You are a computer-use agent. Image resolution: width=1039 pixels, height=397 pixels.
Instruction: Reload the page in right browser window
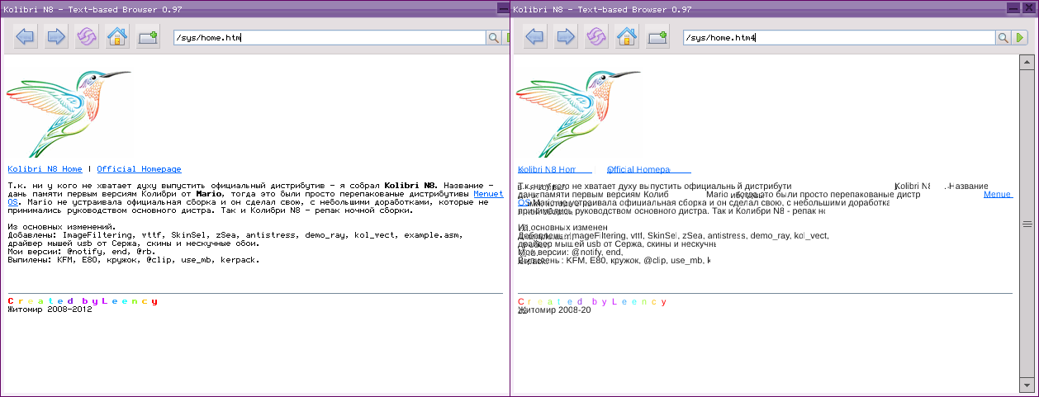tap(596, 37)
